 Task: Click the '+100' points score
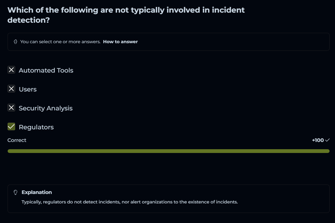[x=318, y=140]
